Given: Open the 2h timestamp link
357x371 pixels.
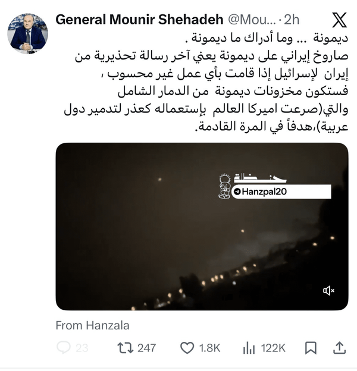Looking at the screenshot, I should [292, 20].
